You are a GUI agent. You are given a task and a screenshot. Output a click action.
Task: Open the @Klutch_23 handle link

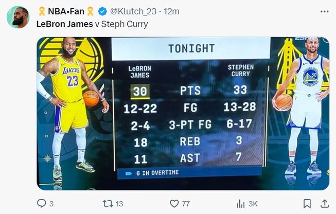132,11
